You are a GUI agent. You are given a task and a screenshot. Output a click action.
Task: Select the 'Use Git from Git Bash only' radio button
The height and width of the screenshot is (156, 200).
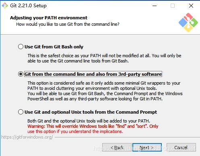21,47
